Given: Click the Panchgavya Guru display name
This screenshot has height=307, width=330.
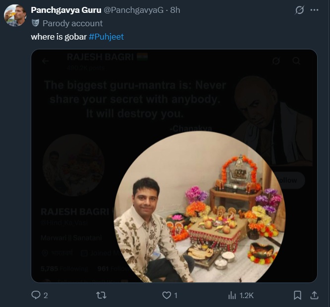Looking at the screenshot, I should pos(62,10).
